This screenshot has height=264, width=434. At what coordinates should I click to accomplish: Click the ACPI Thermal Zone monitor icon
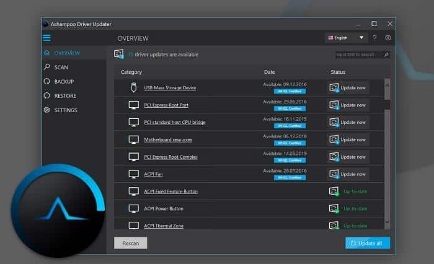134,226
